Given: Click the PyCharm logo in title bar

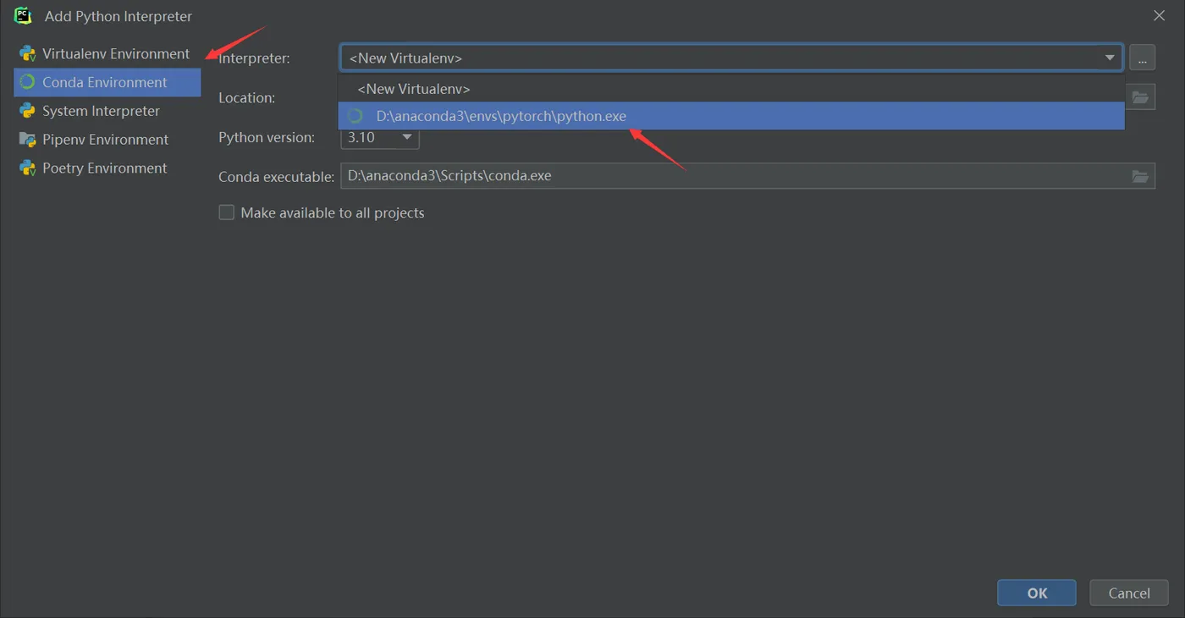Looking at the screenshot, I should point(23,15).
